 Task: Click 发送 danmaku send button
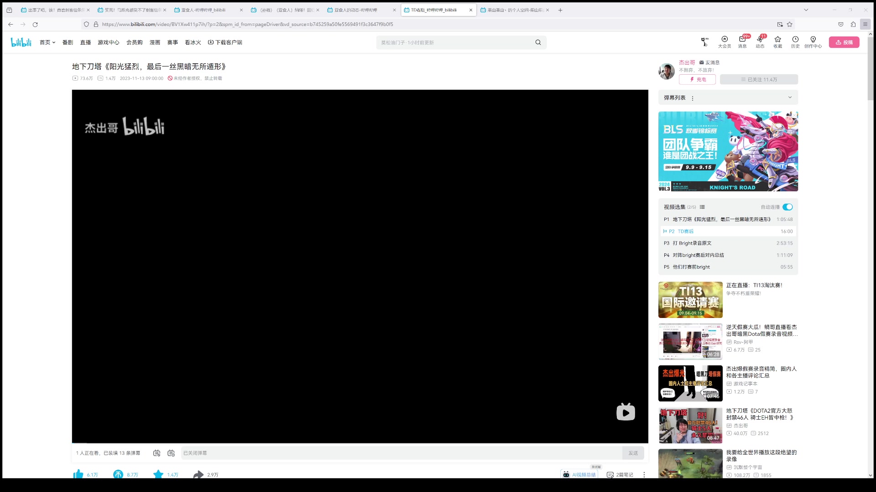coord(633,453)
